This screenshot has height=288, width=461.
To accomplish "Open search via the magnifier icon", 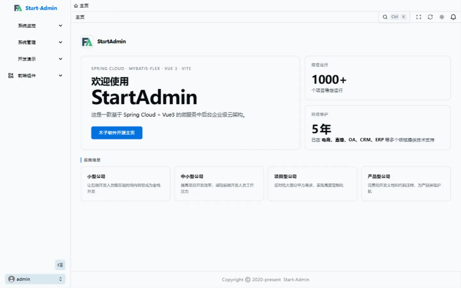I will point(385,17).
